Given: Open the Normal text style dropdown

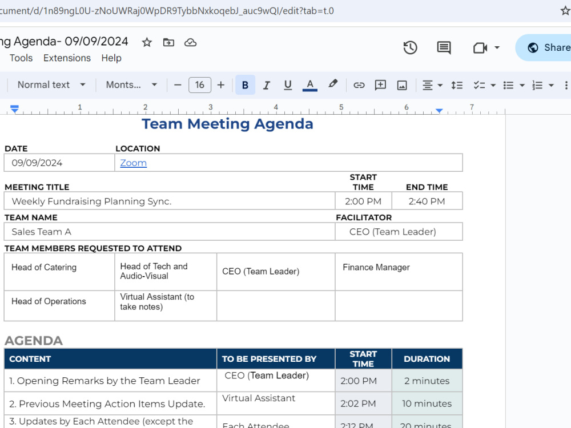Looking at the screenshot, I should [x=51, y=85].
